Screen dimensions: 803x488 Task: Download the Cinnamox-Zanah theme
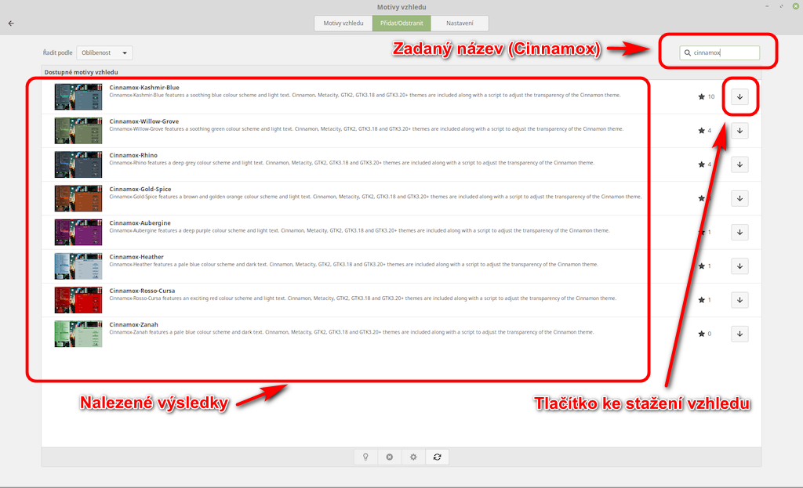coord(739,334)
